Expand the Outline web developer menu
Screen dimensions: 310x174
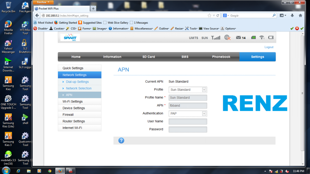[162, 28]
